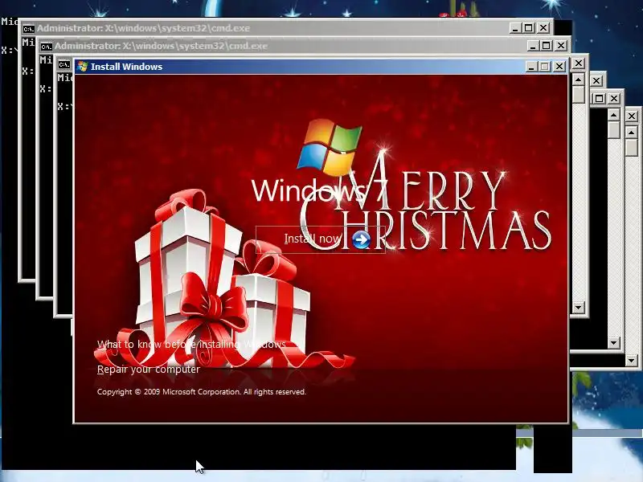Click the cmd icon just left of Install Windows title
The width and height of the screenshot is (643, 482).
(64, 64)
